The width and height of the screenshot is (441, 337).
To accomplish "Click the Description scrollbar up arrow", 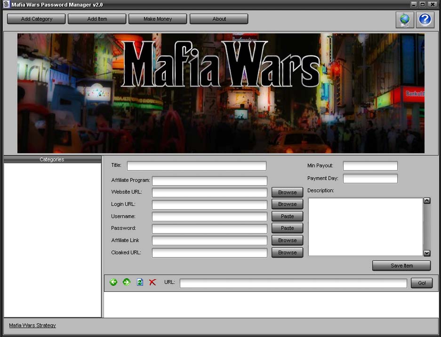I will click(427, 201).
